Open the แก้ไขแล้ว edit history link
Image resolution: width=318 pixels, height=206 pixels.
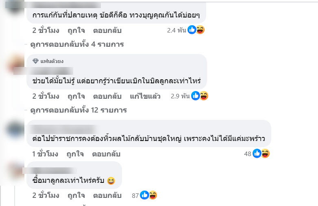(145, 96)
